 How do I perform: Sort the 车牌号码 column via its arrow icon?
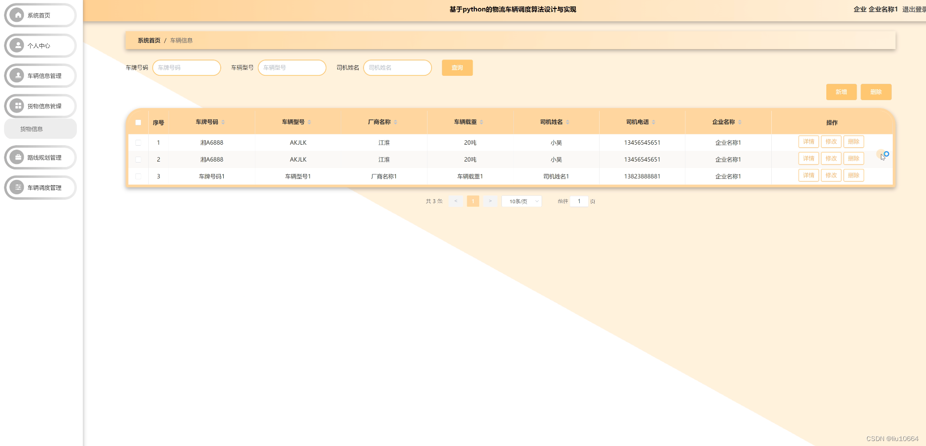(x=224, y=121)
